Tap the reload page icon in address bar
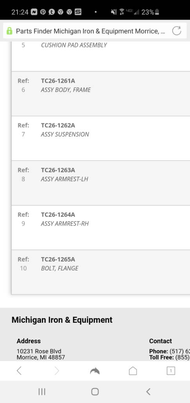This screenshot has height=403, width=190. 176,31
